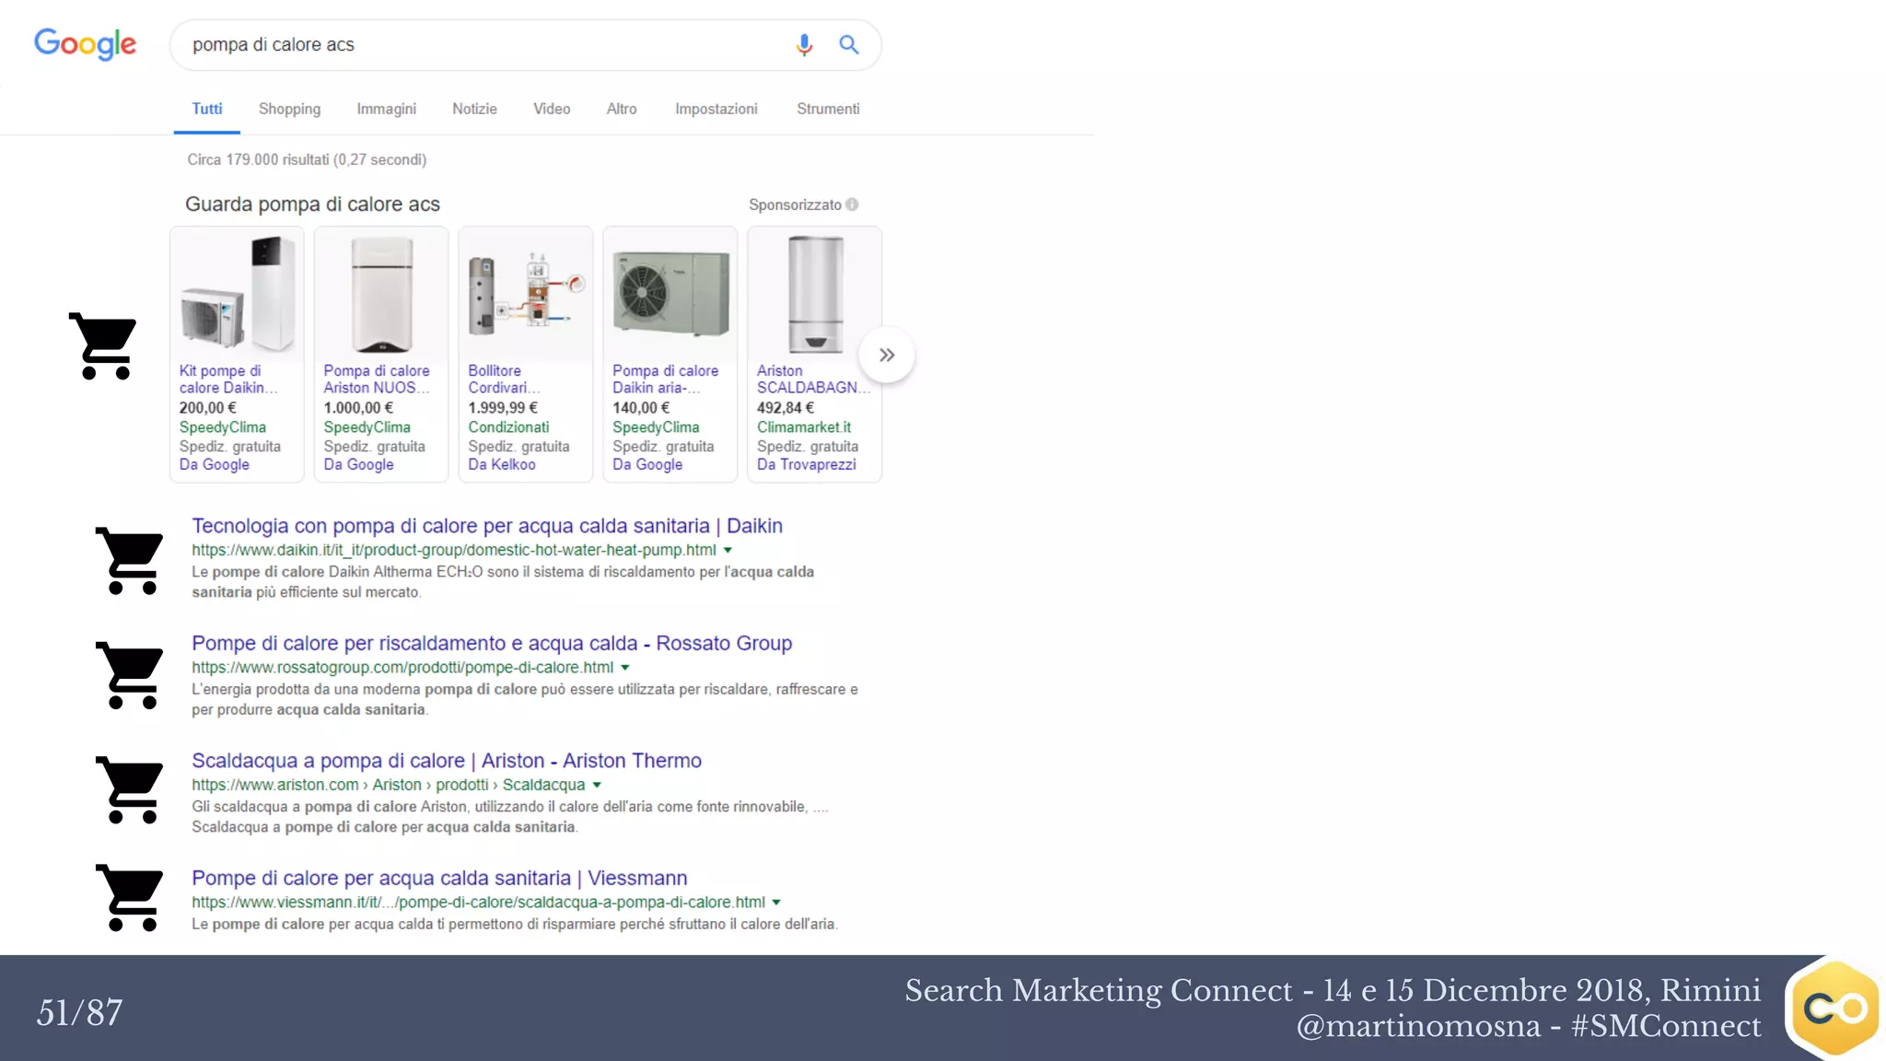This screenshot has width=1886, height=1061.
Task: Click the search box with 'pompa di calore acs'
Action: coord(525,44)
